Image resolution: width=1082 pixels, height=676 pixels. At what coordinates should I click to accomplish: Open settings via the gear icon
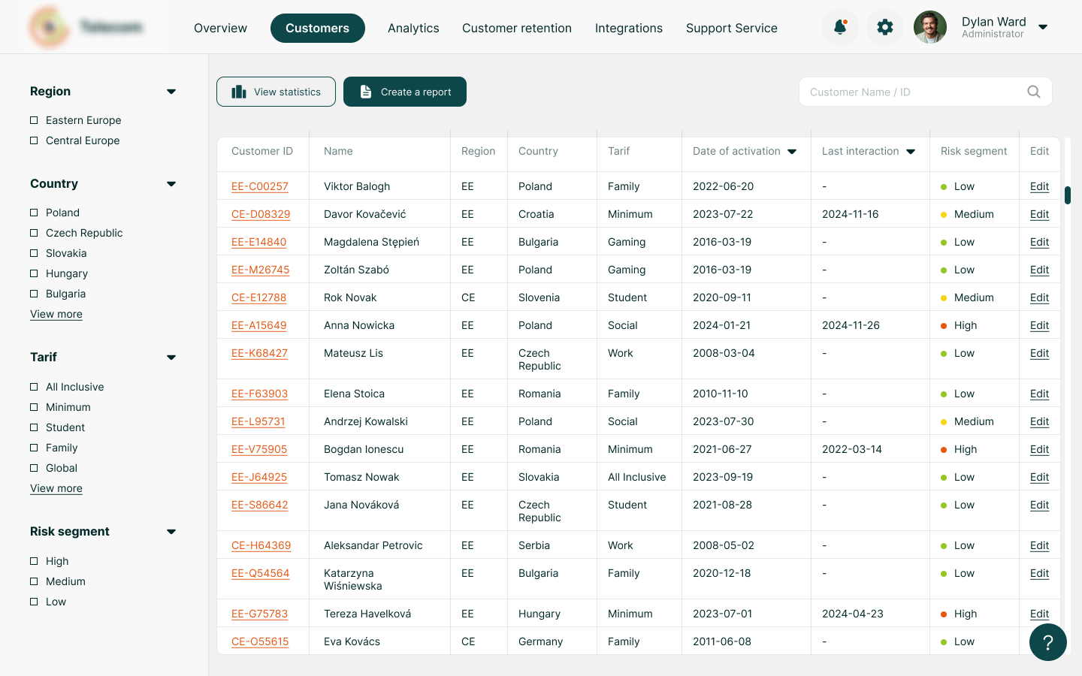tap(885, 28)
